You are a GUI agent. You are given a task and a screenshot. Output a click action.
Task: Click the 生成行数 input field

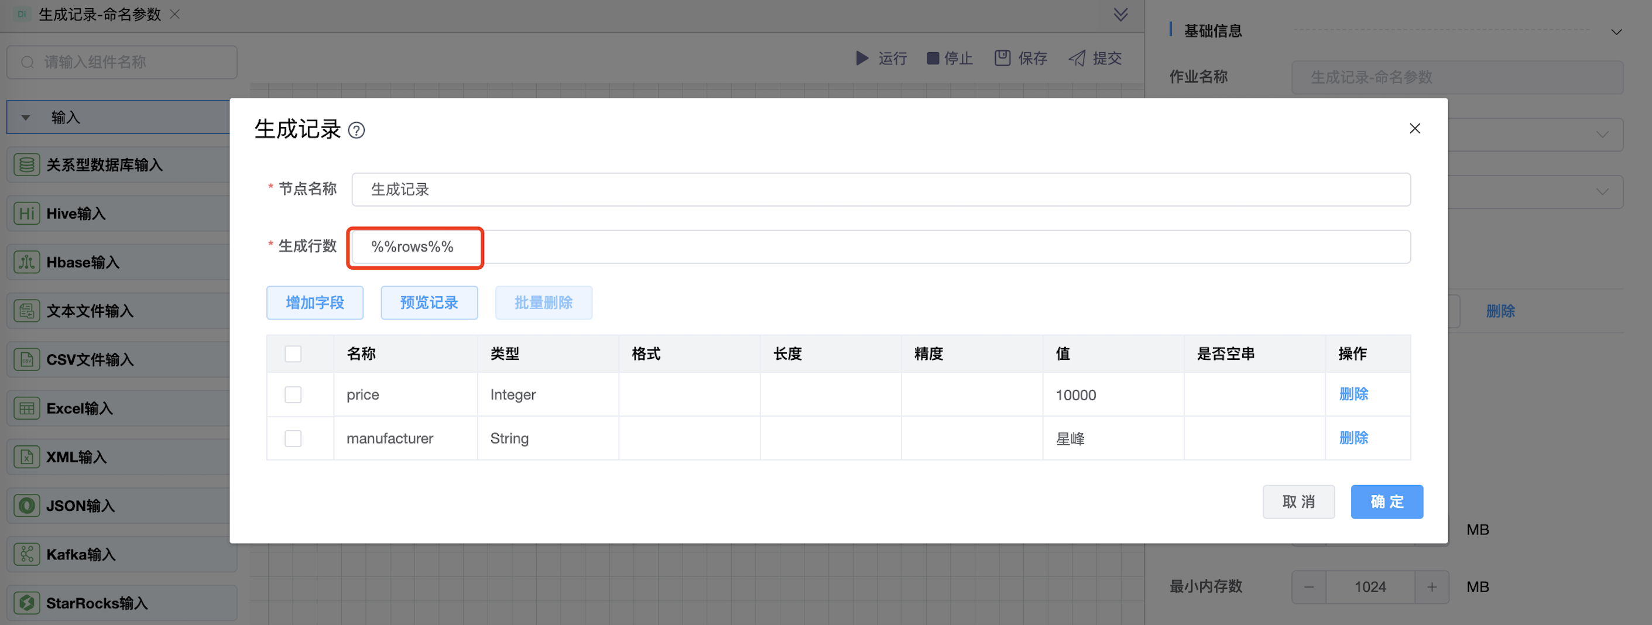tap(880, 247)
